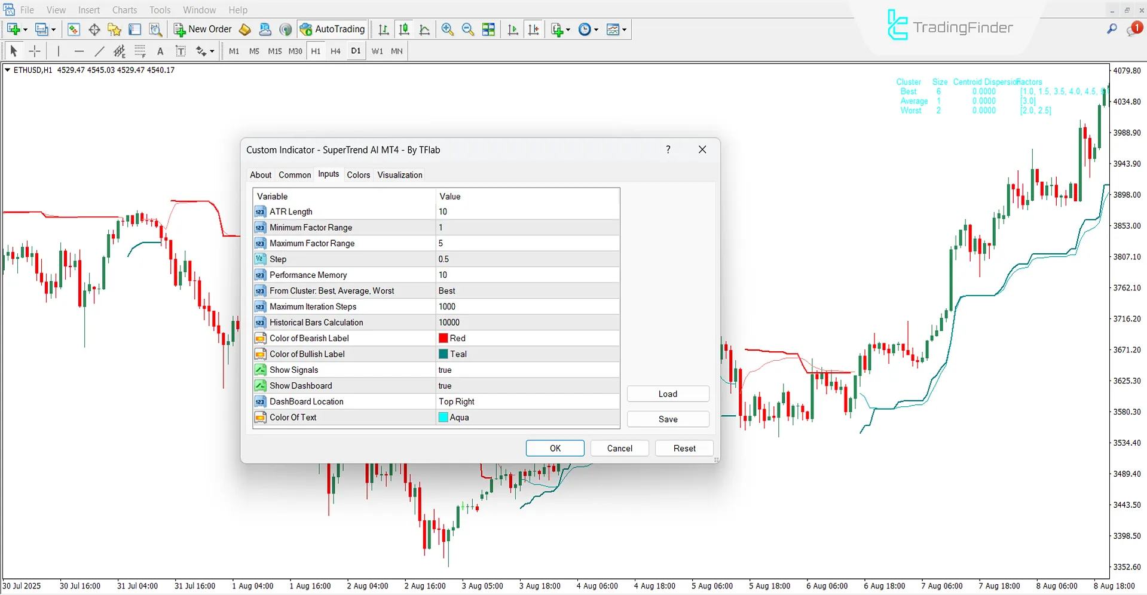This screenshot has height=595, width=1147.
Task: Select the Crosshair tool
Action: 35,51
